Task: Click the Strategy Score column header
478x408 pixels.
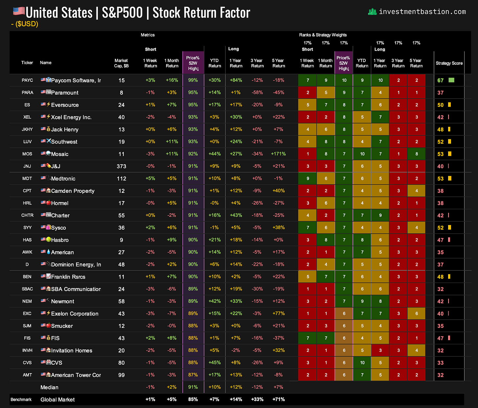Action: [x=449, y=63]
